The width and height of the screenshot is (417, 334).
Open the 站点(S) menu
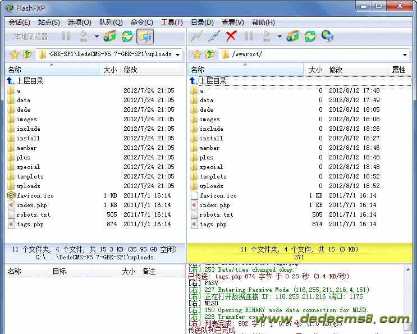pyautogui.click(x=49, y=22)
